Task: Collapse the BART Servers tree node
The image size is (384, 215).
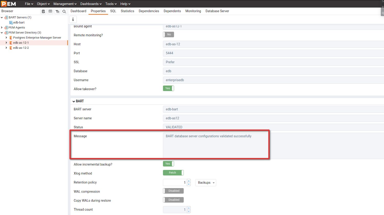Action: [x=2, y=17]
